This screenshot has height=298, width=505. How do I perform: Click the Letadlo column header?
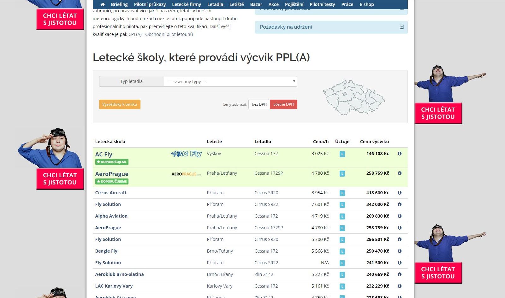tap(263, 142)
